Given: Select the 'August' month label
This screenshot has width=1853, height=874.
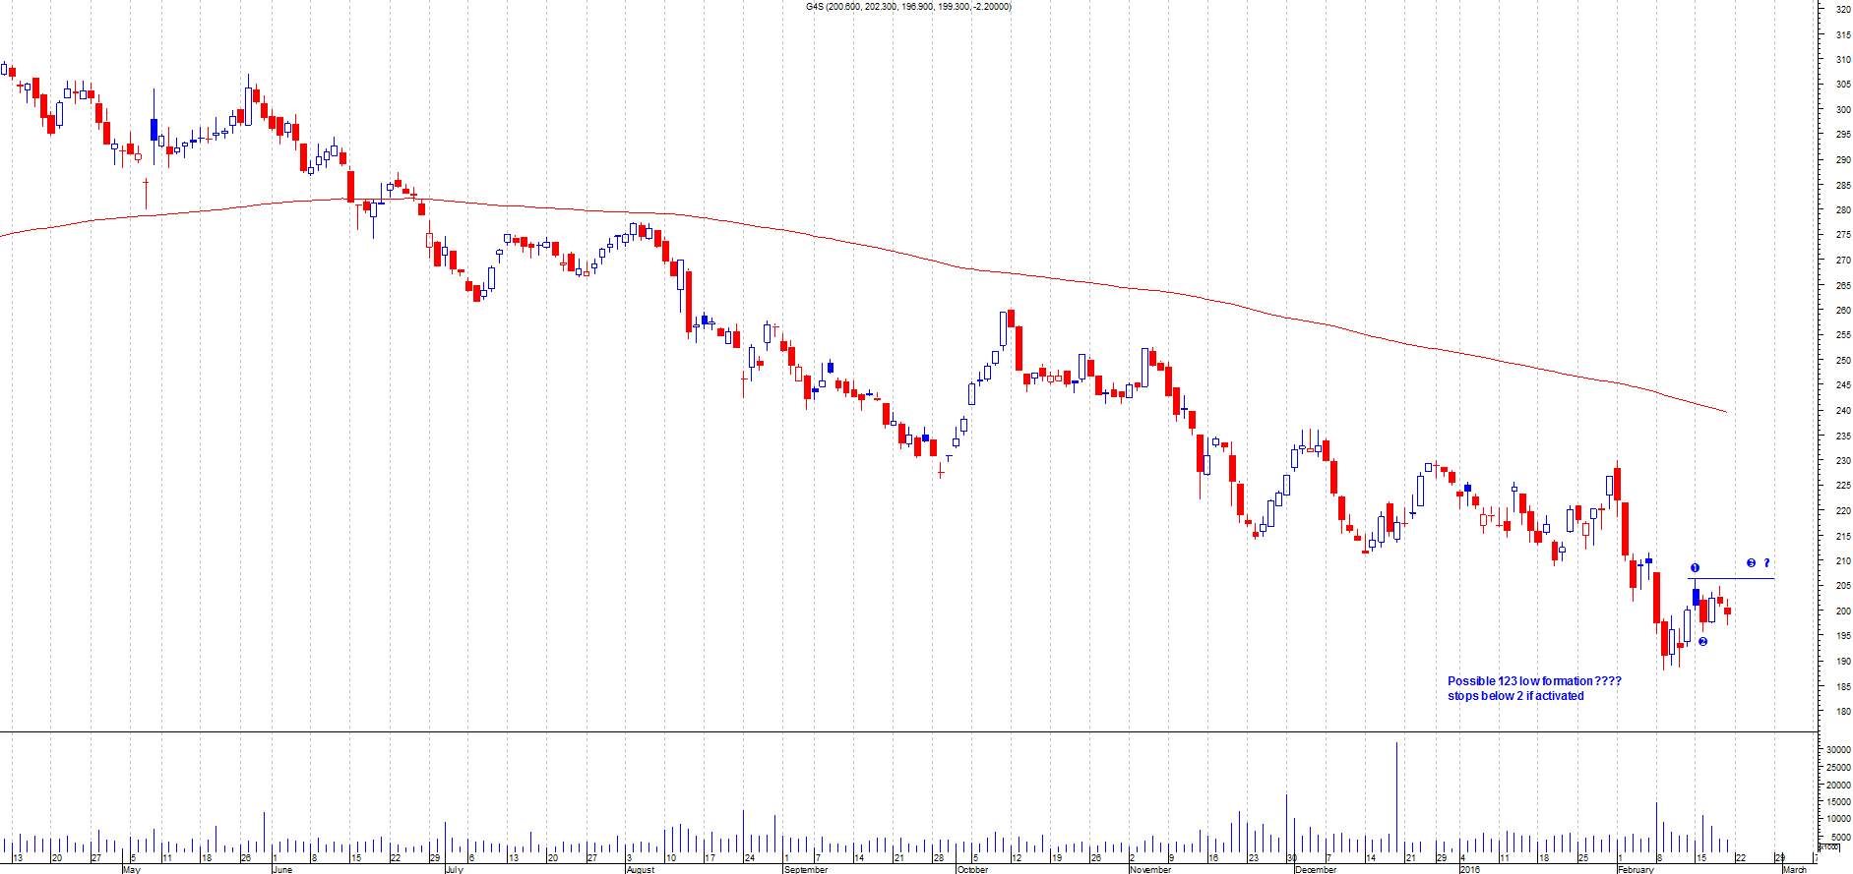Looking at the screenshot, I should pyautogui.click(x=640, y=869).
